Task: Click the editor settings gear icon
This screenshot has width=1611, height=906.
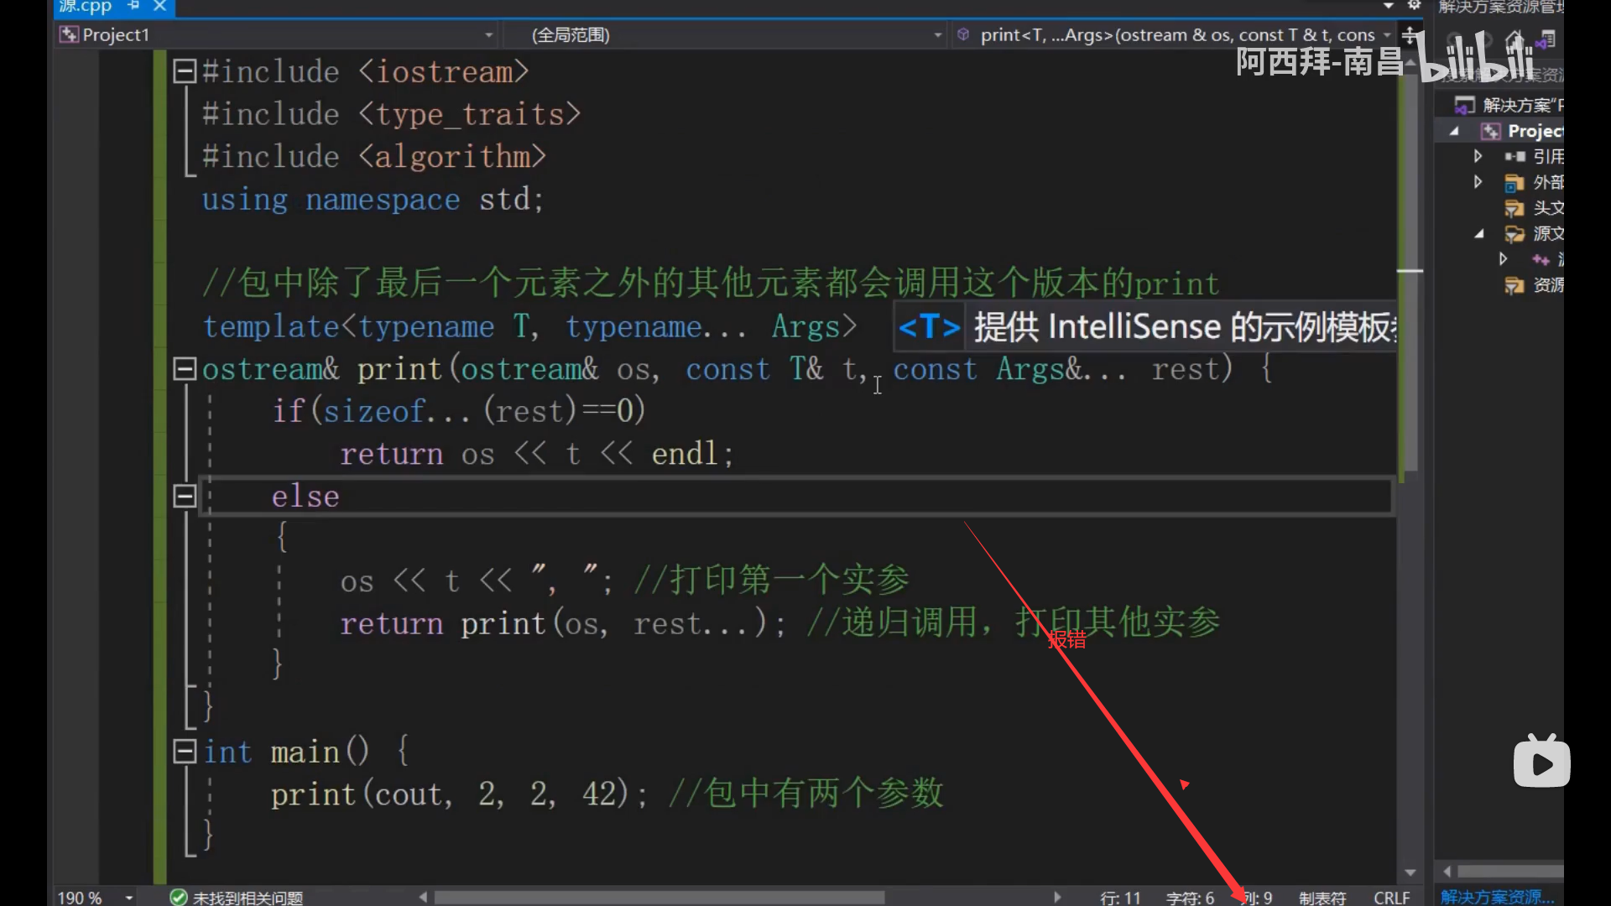Action: tap(1415, 5)
